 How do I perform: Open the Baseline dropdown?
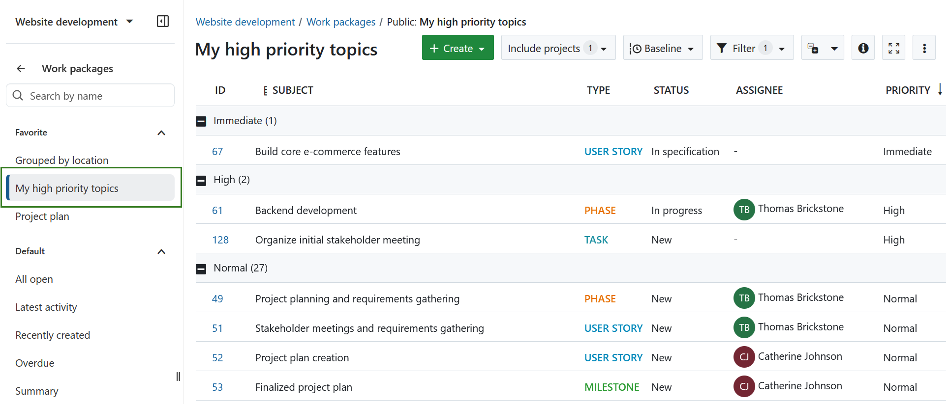point(663,48)
